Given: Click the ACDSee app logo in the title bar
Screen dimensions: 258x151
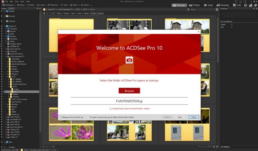Looking at the screenshot, I should point(3,1).
